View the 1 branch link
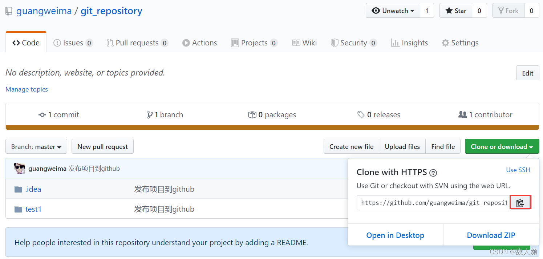Screen dimensions: 543x259 165,115
